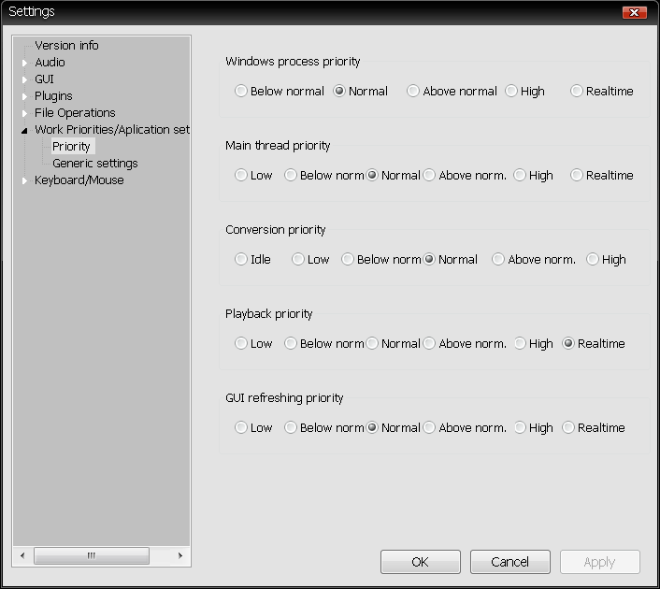Close the Settings dialog
This screenshot has width=660, height=589.
[635, 13]
